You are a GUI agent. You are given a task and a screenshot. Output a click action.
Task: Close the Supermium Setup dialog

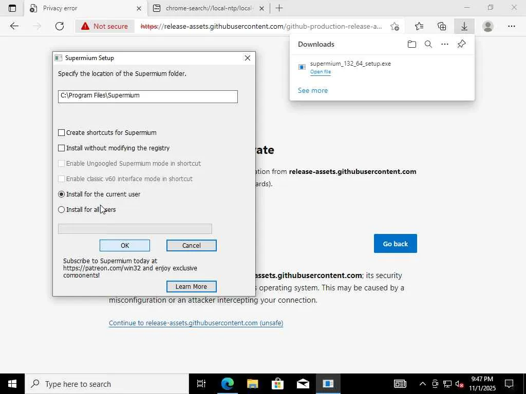(x=248, y=58)
